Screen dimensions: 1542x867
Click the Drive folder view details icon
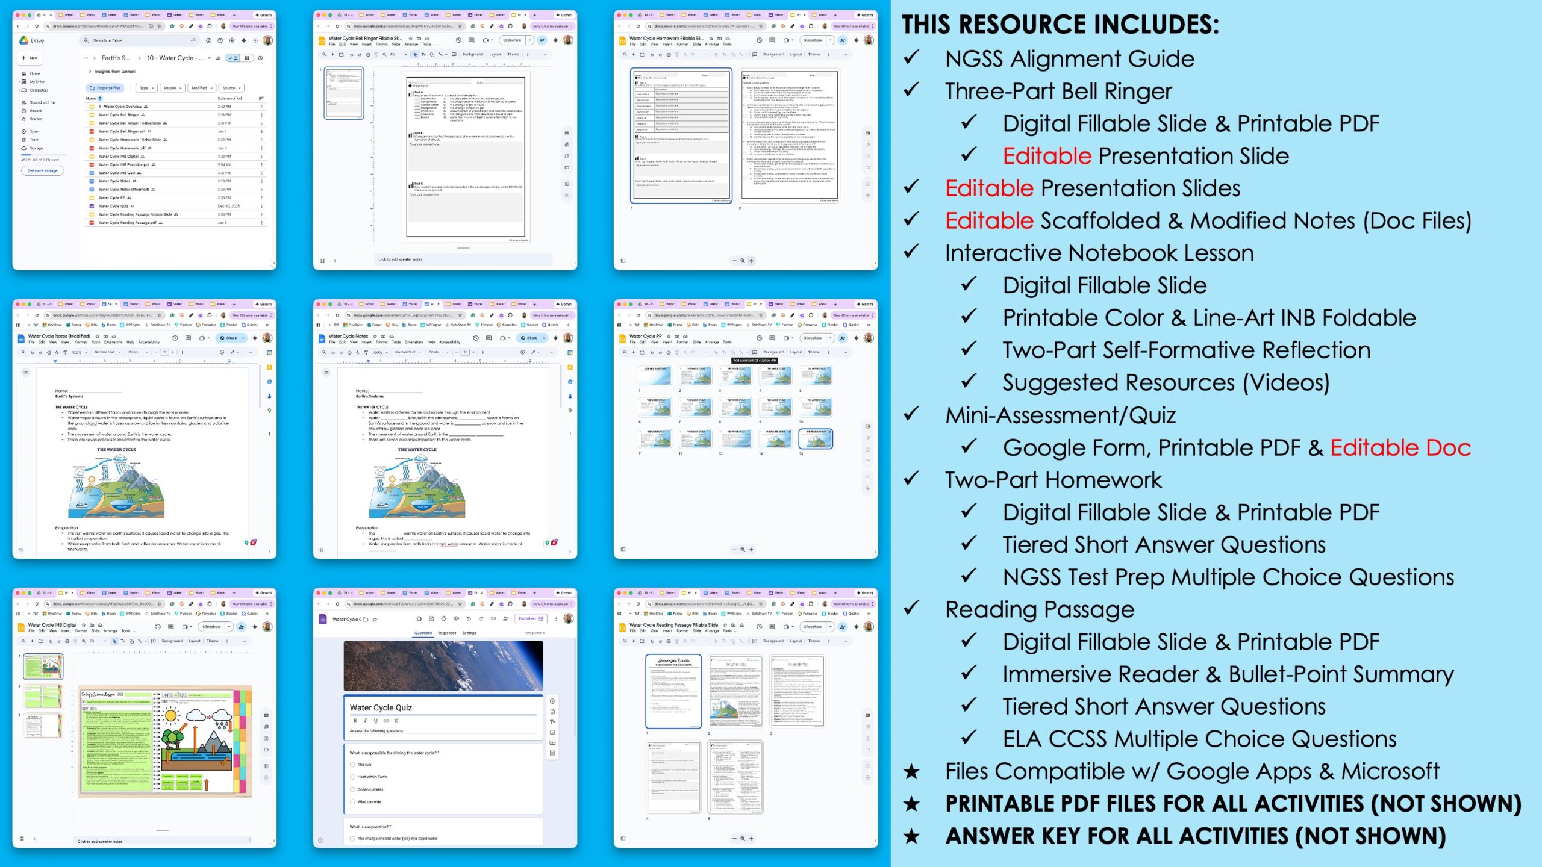260,58
